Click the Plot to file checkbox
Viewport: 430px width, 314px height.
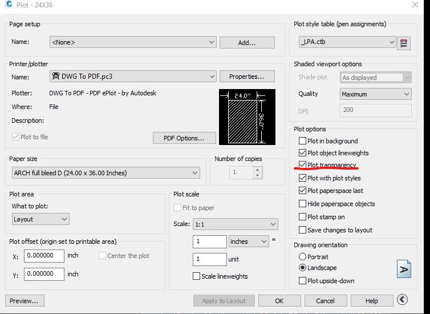click(15, 137)
